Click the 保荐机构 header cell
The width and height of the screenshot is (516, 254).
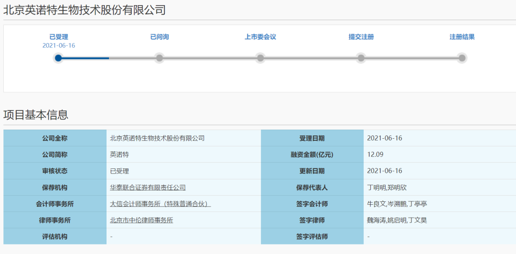[55, 188]
